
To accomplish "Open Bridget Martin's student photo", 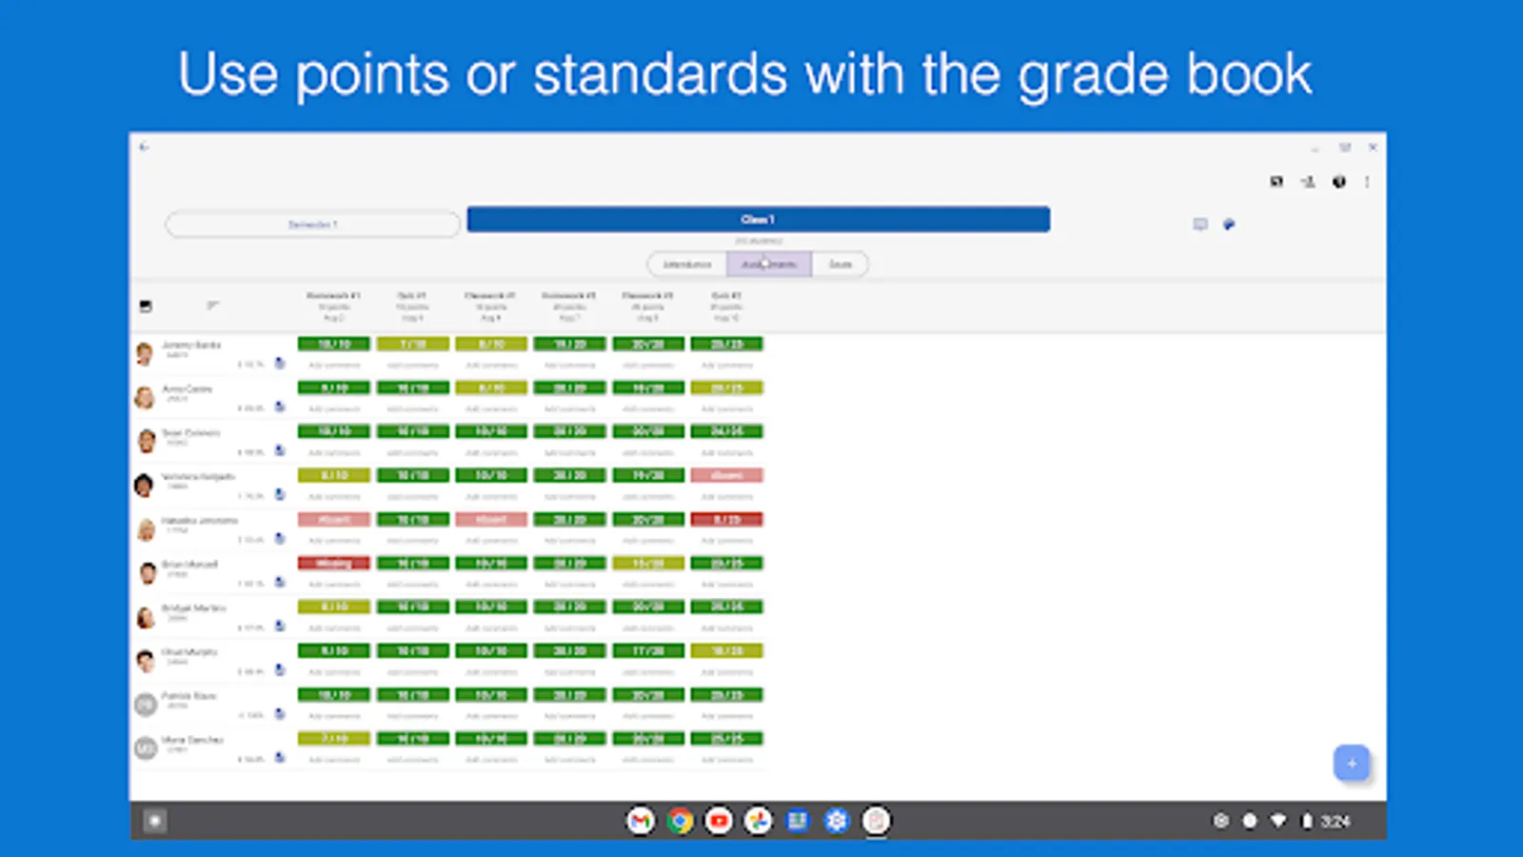I will click(145, 617).
